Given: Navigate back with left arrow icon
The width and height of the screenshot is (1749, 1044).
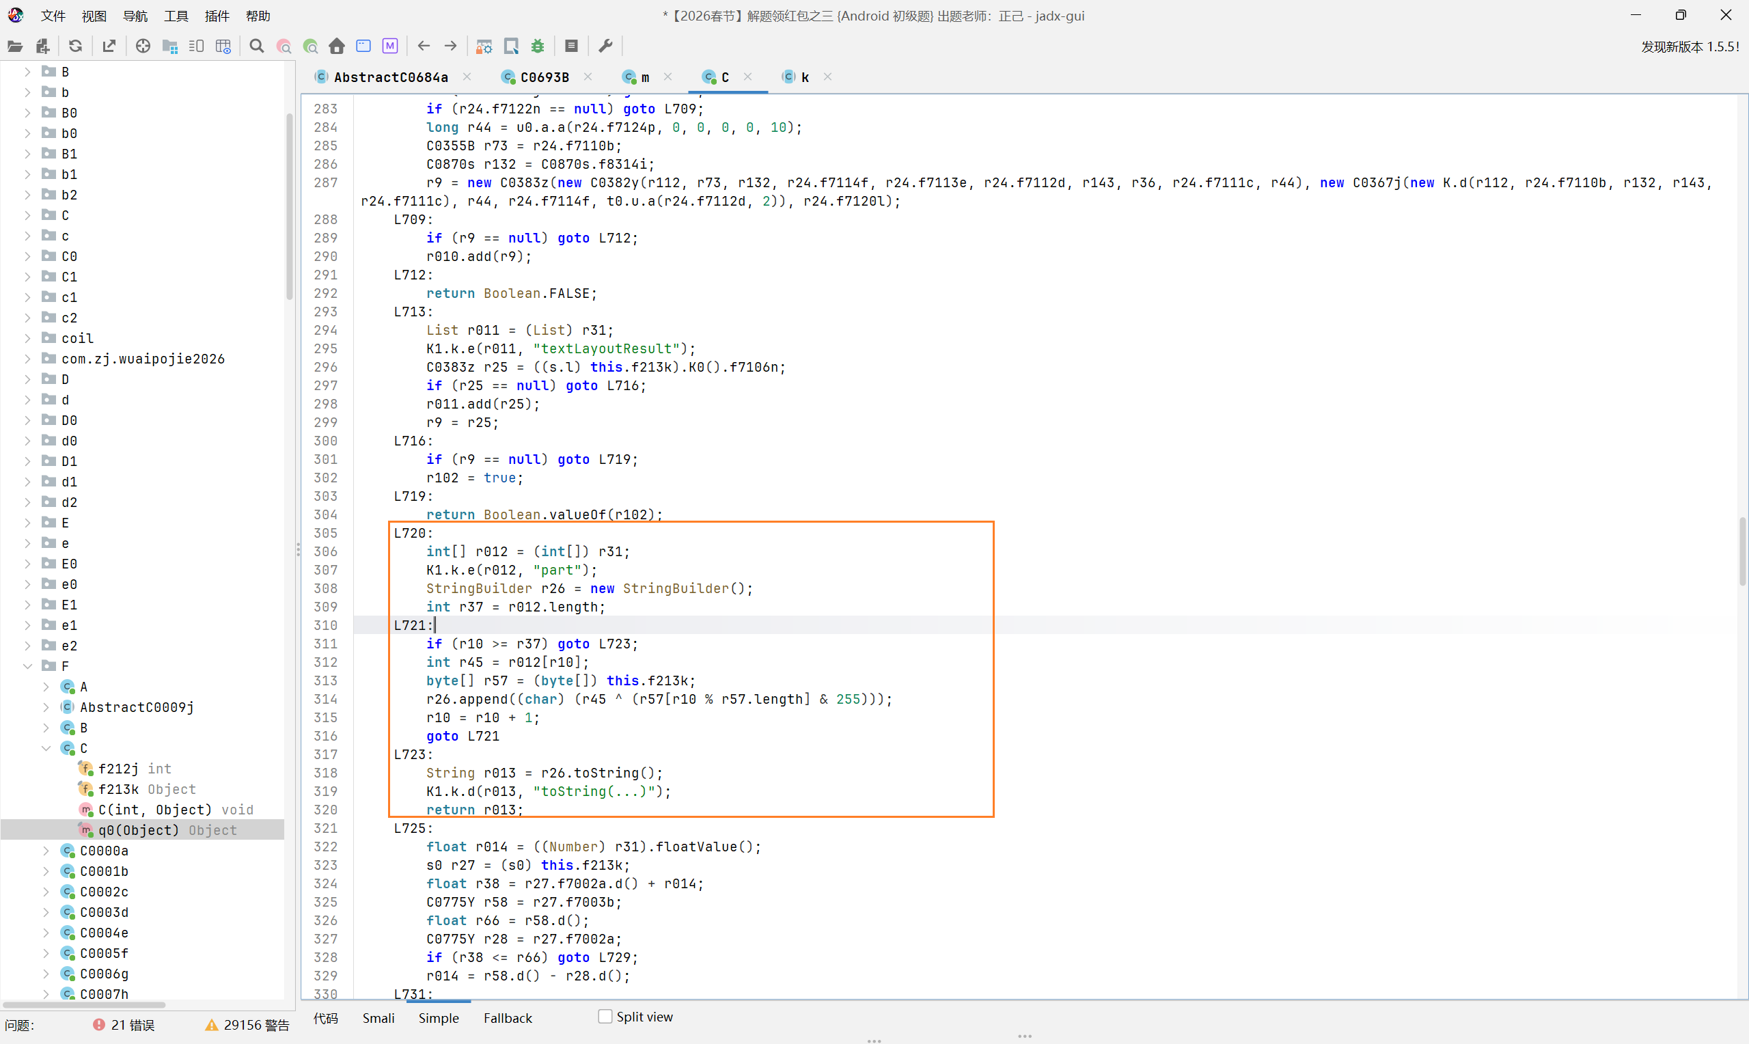Looking at the screenshot, I should tap(424, 46).
